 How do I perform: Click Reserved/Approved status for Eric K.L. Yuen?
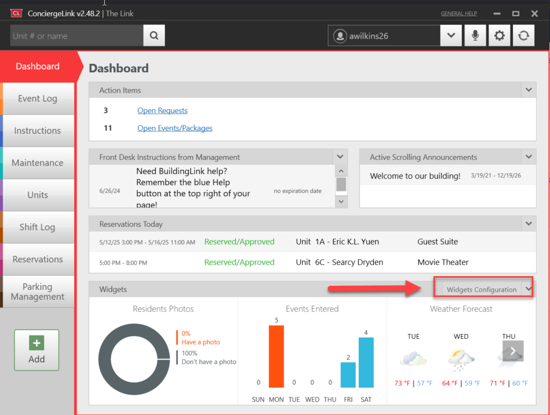[x=239, y=242]
